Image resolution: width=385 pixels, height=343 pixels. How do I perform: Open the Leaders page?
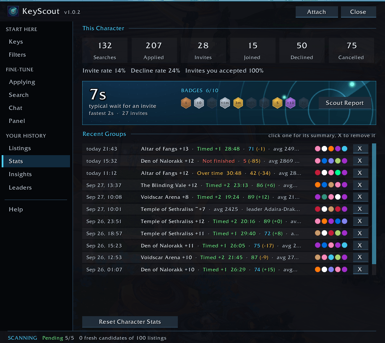[36, 187]
